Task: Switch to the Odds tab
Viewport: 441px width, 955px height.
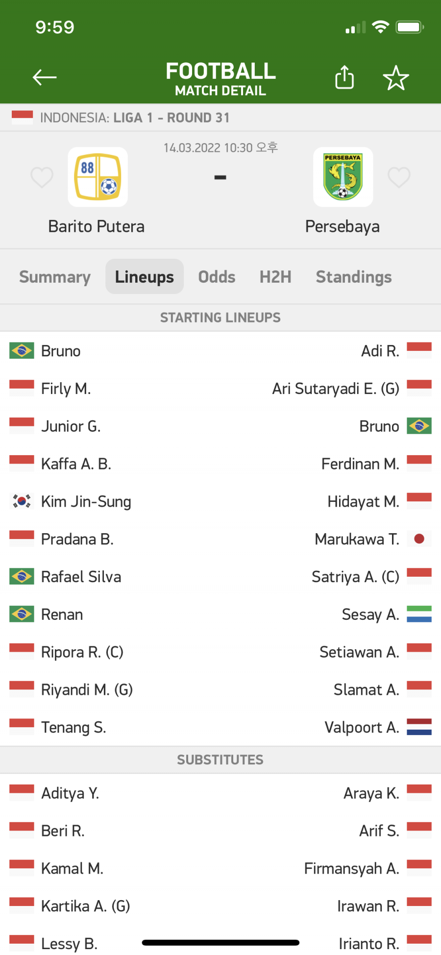Action: click(x=217, y=277)
